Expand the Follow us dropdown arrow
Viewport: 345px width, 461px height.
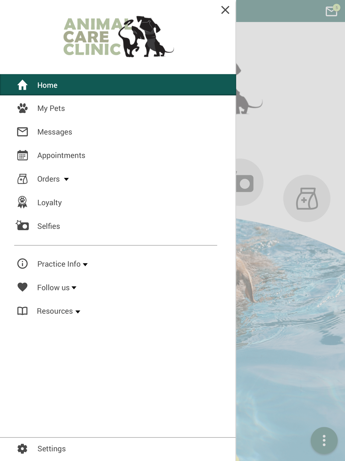74,288
